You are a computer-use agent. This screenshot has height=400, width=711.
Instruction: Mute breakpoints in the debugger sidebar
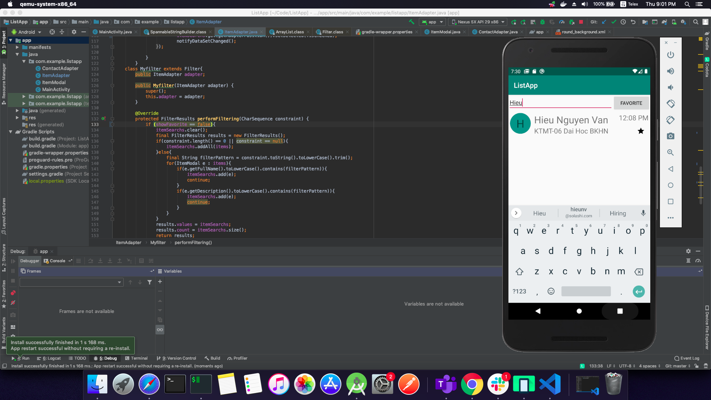pos(13,303)
